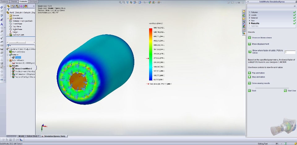The height and width of the screenshot is (145, 297).
Task: Click Done viewing results
Action: point(259,83)
